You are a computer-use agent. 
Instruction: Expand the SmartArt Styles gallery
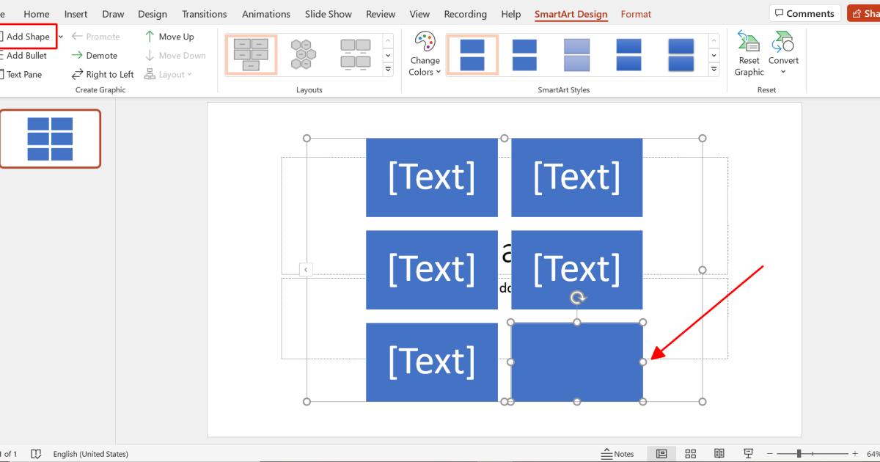714,68
